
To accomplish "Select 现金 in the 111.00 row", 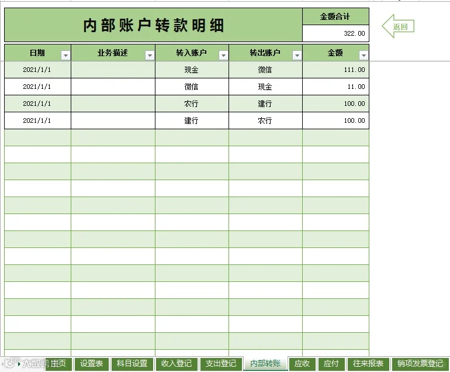I will click(x=192, y=70).
